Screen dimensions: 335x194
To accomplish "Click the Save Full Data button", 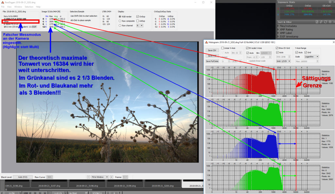I will point(211,61).
